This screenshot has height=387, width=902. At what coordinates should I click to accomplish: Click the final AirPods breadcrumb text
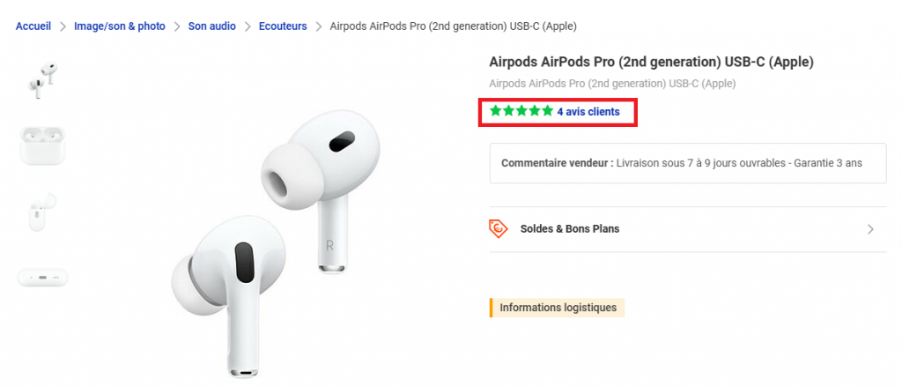coord(453,26)
